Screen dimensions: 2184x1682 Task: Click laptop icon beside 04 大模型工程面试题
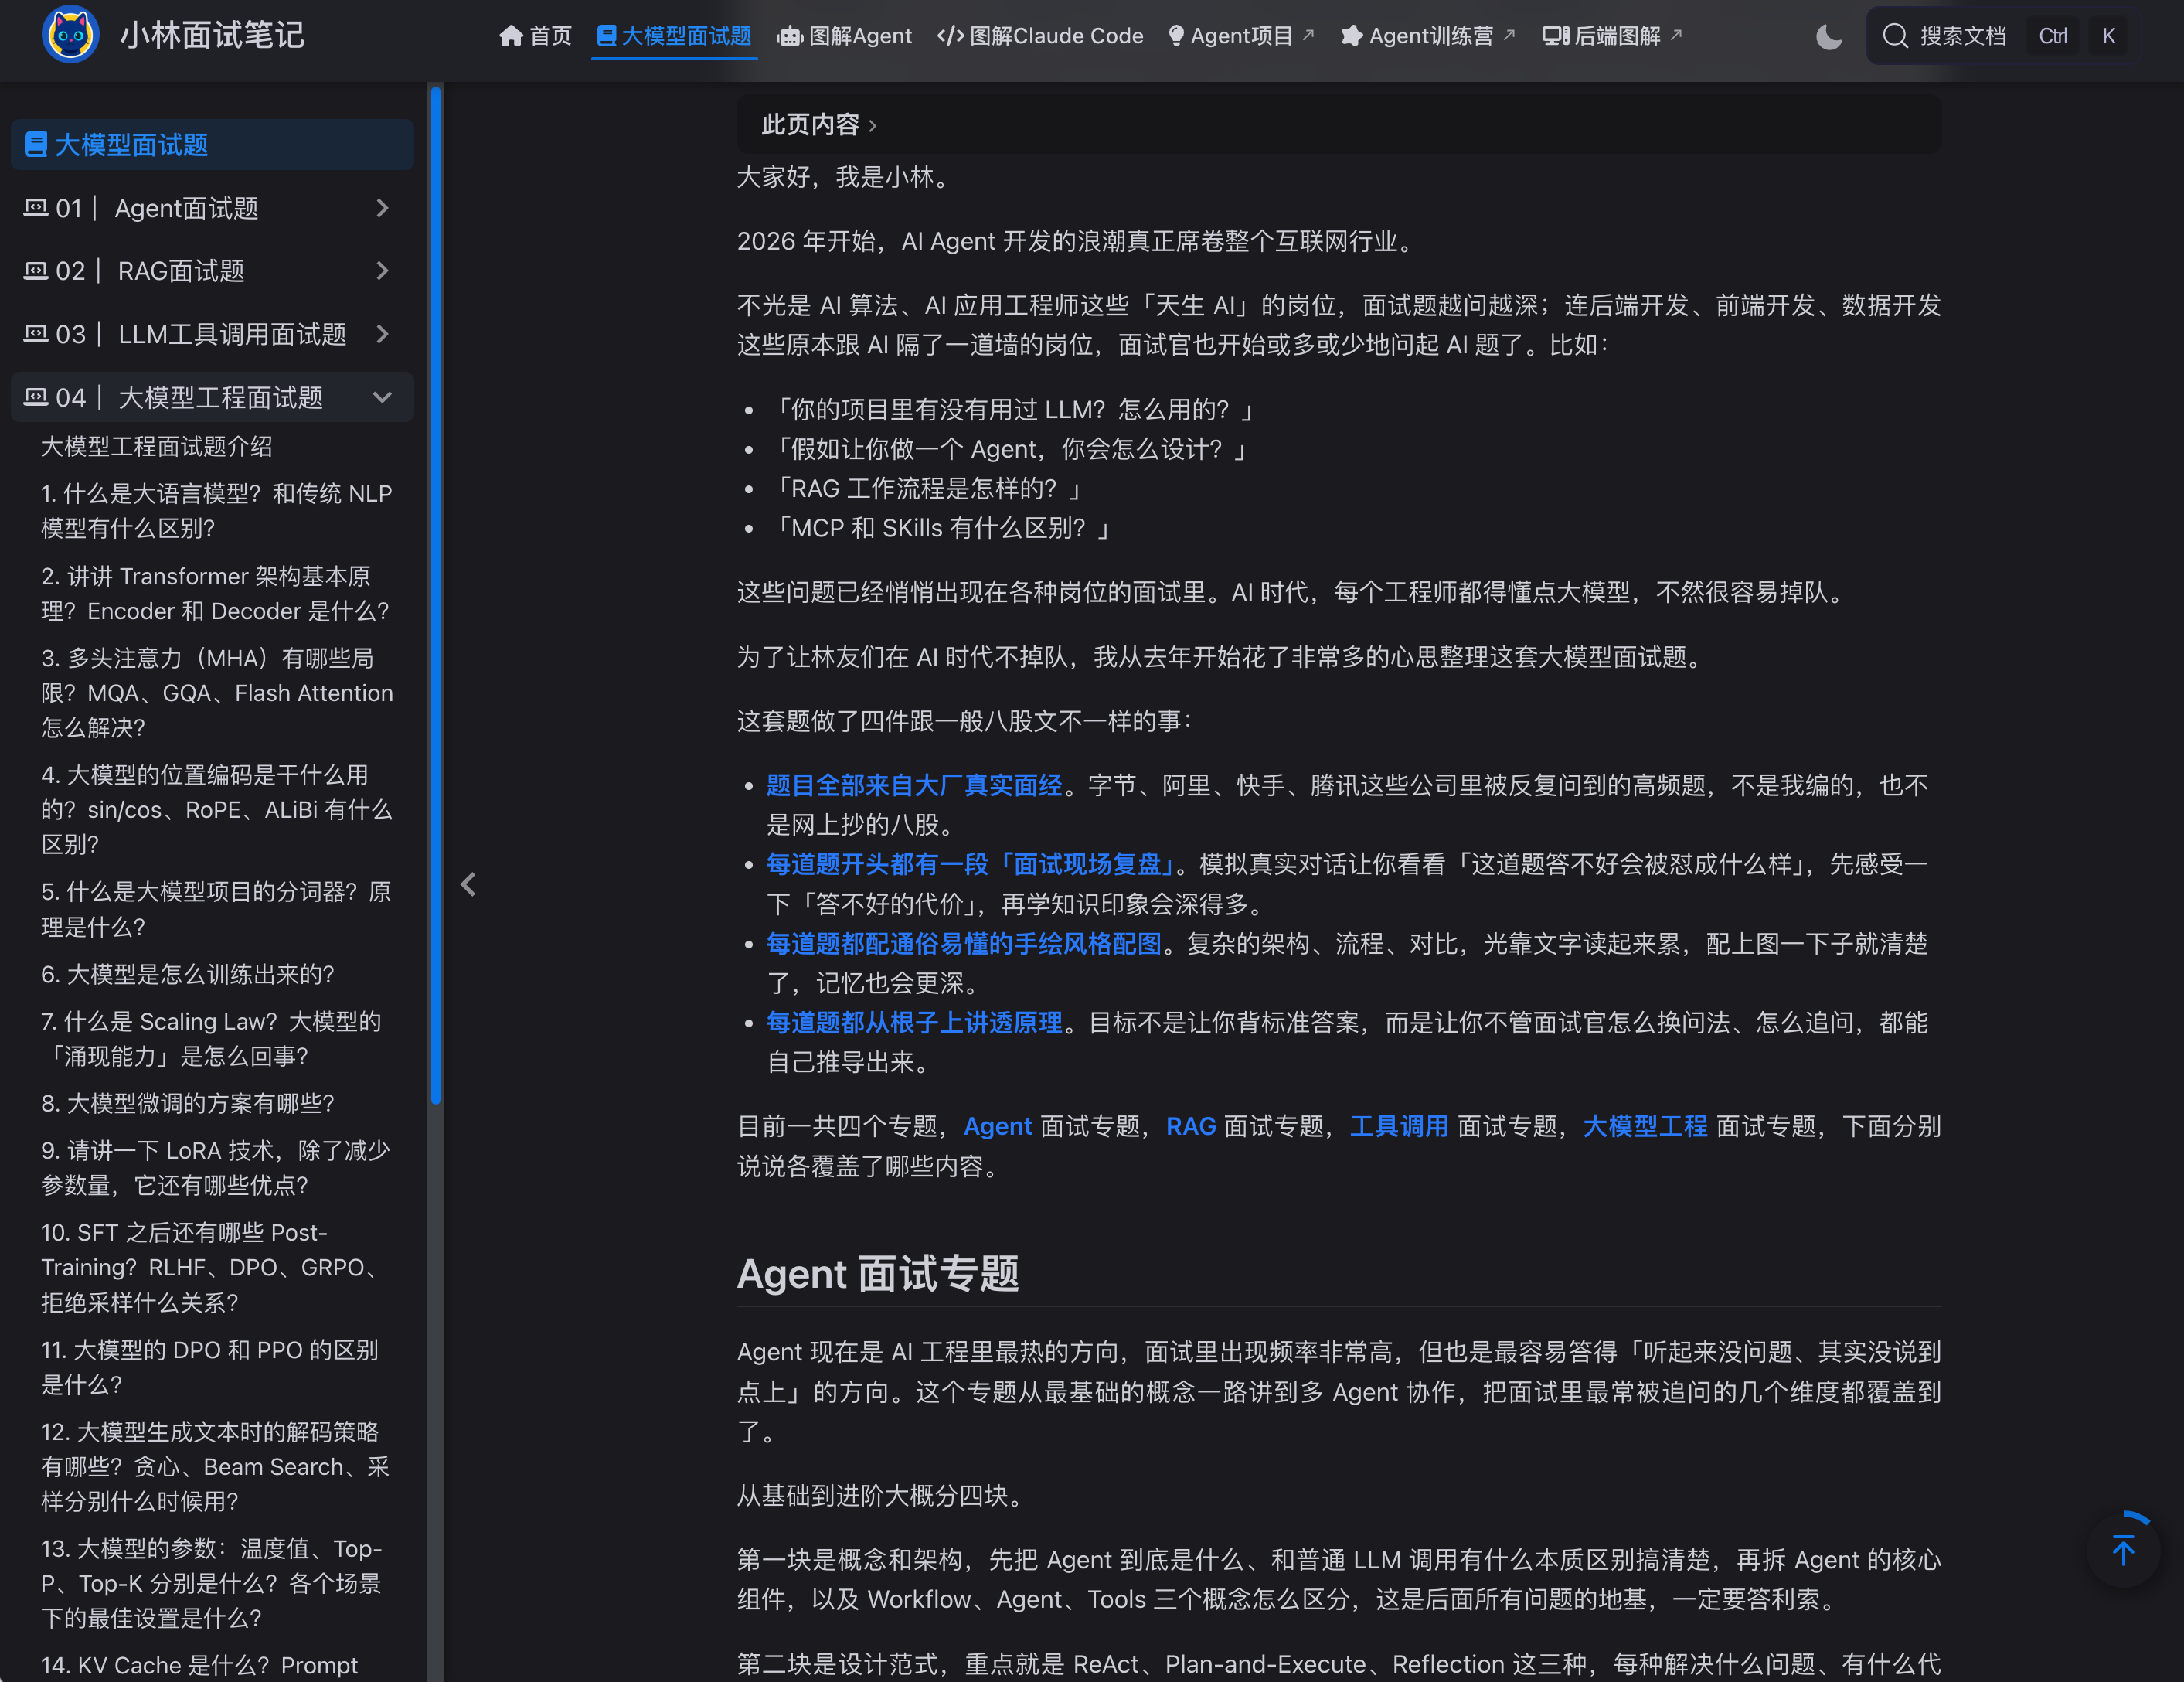tap(36, 397)
